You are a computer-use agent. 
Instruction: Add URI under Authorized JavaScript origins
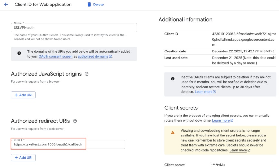click(23, 95)
